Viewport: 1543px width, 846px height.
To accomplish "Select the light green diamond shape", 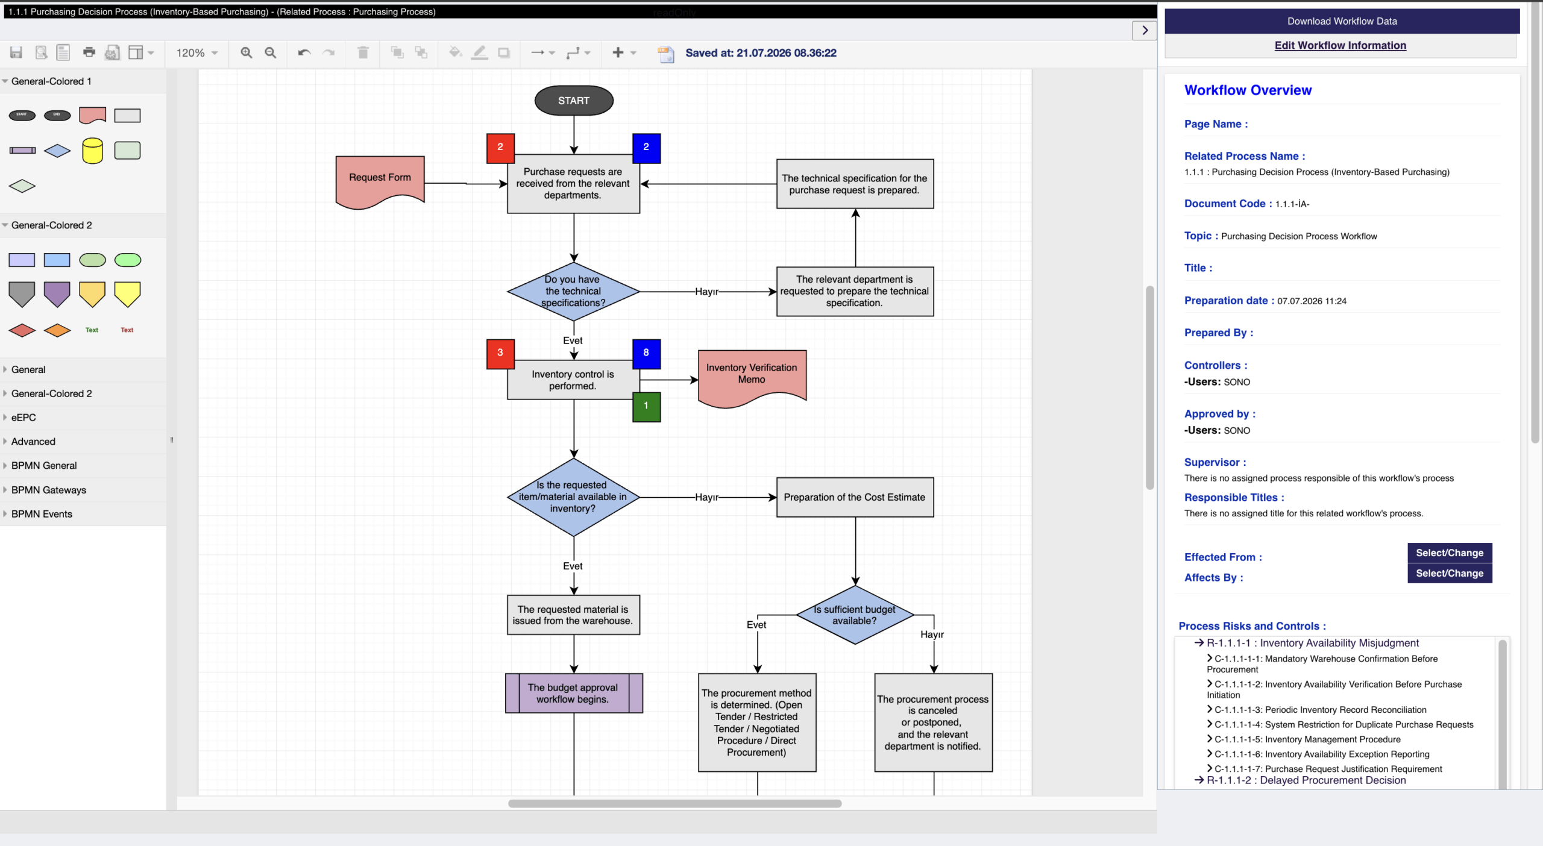I will tap(22, 186).
